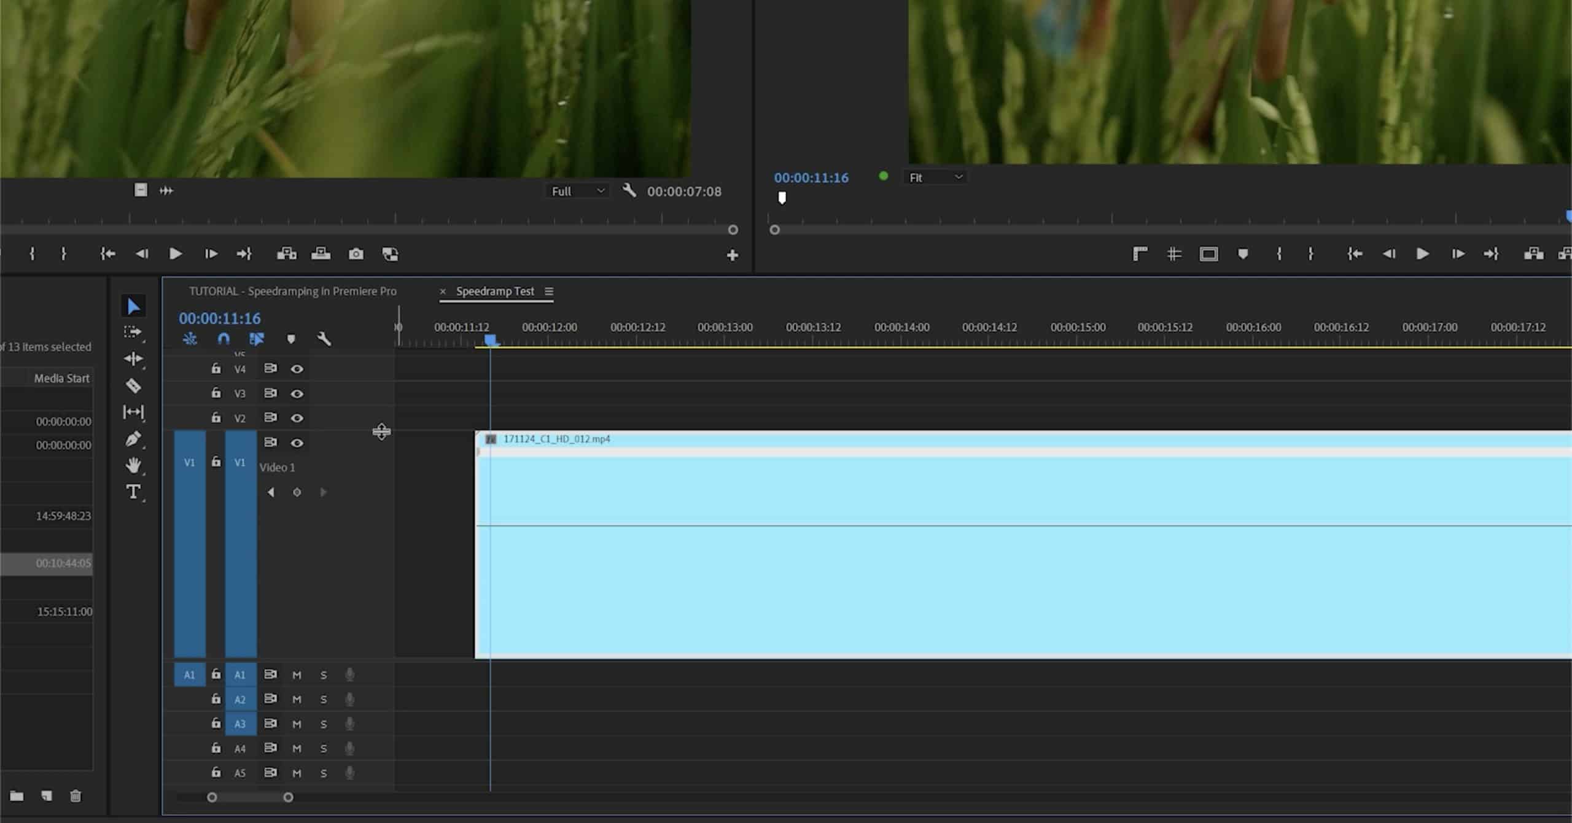
Task: Choose the Ripple Edit tool
Action: (x=133, y=359)
